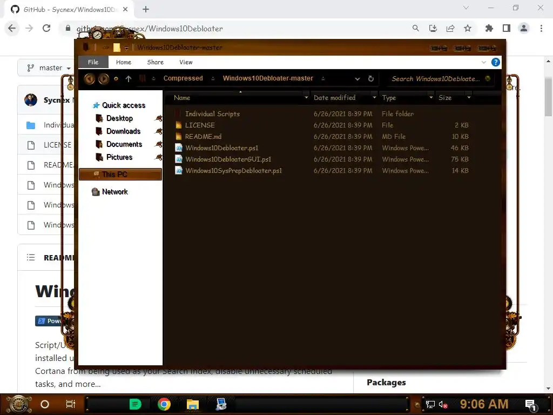Open Task View on taskbar

coord(71,404)
